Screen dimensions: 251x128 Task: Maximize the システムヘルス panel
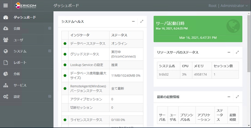[x=142, y=21]
